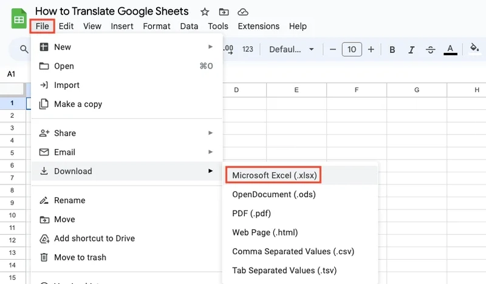
Task: Click the Open folder icon
Action: 44,66
